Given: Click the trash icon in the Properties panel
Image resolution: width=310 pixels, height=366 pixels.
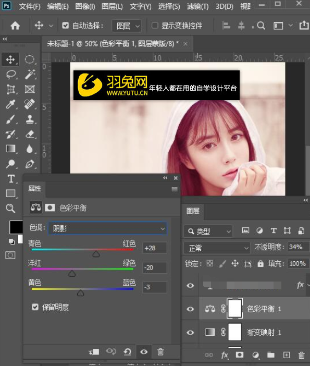Looking at the screenshot, I should coord(160,351).
